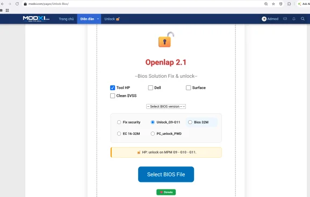This screenshot has width=310, height=197.
Task: Click the browser address bar URL
Action: point(48,4)
